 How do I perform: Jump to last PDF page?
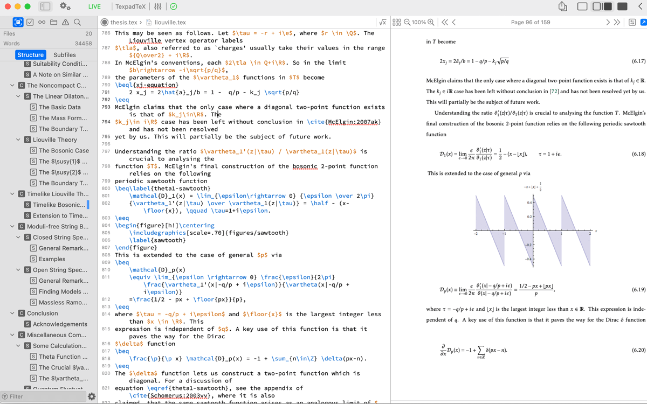click(617, 22)
